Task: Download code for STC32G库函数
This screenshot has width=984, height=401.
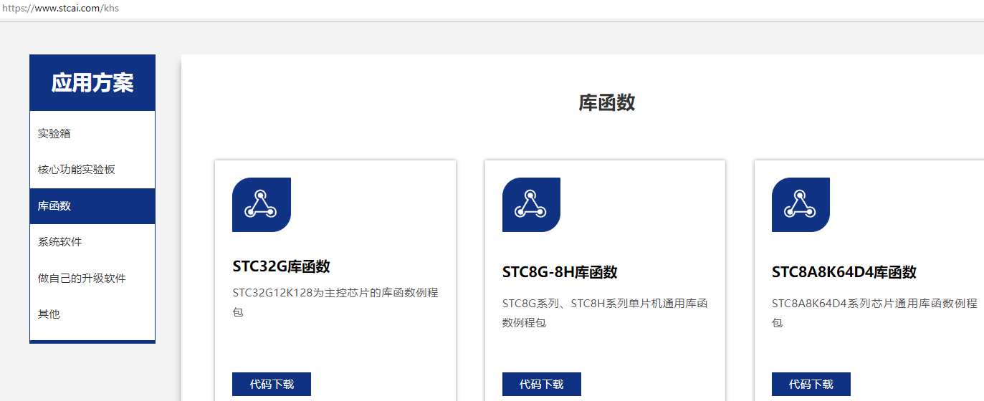Action: 272,384
